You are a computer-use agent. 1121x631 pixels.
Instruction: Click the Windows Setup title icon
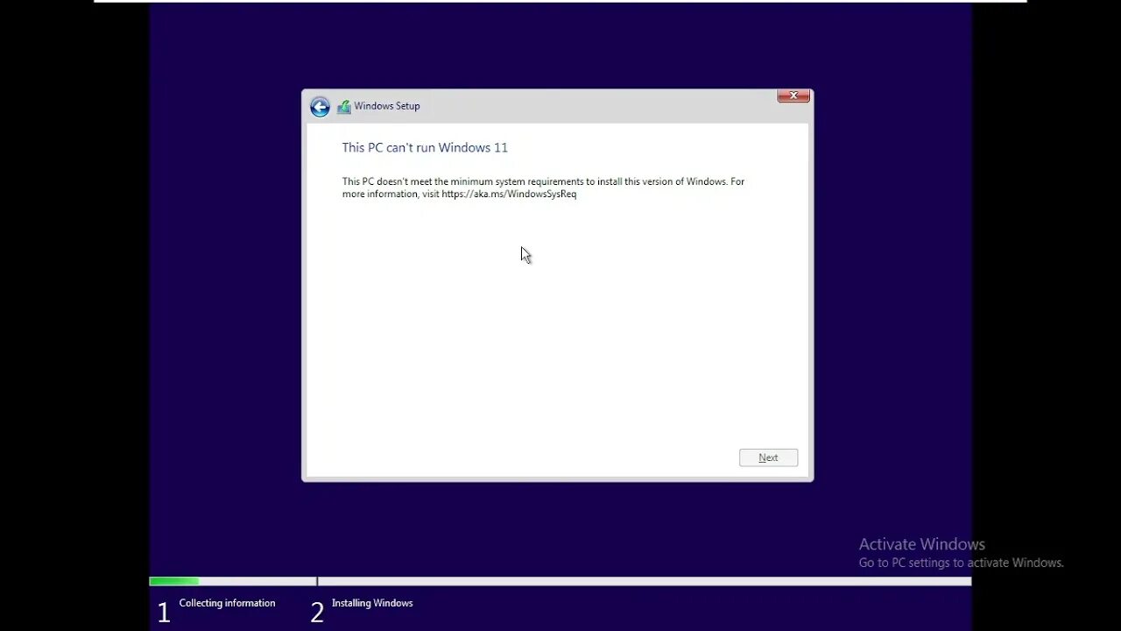coord(344,107)
